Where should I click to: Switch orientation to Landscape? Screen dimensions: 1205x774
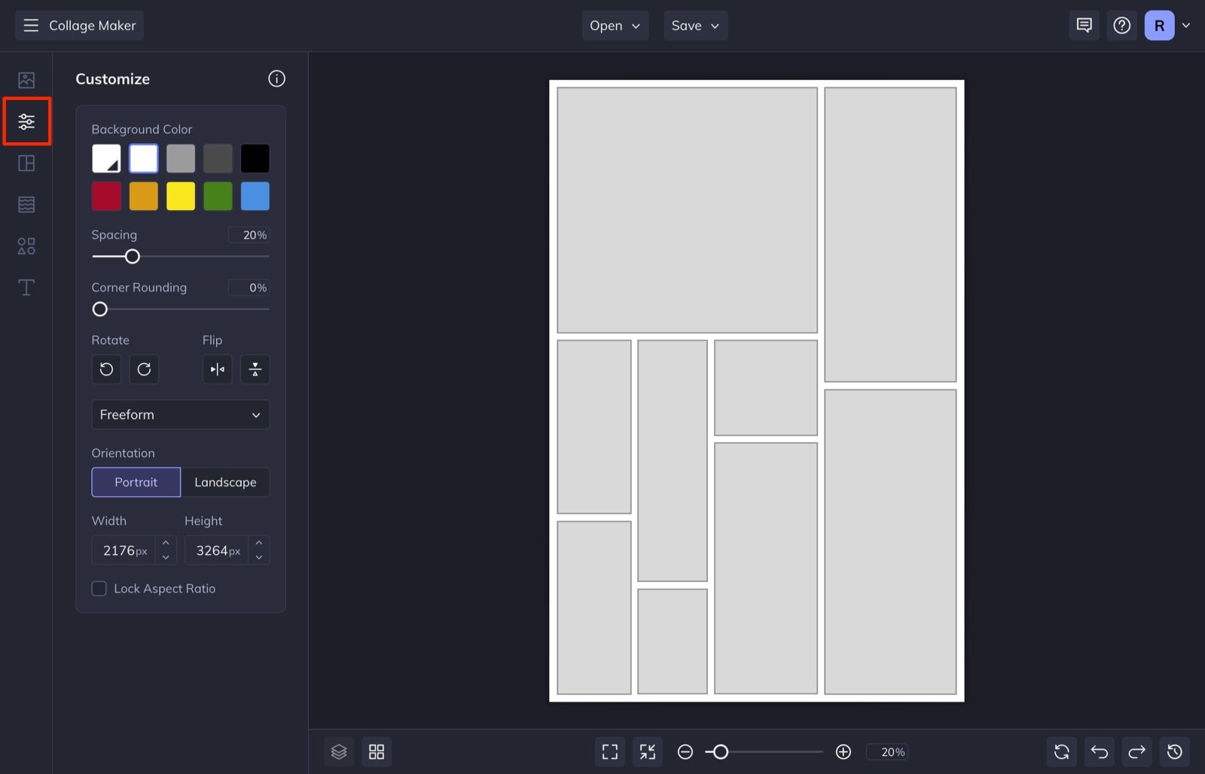[226, 482]
